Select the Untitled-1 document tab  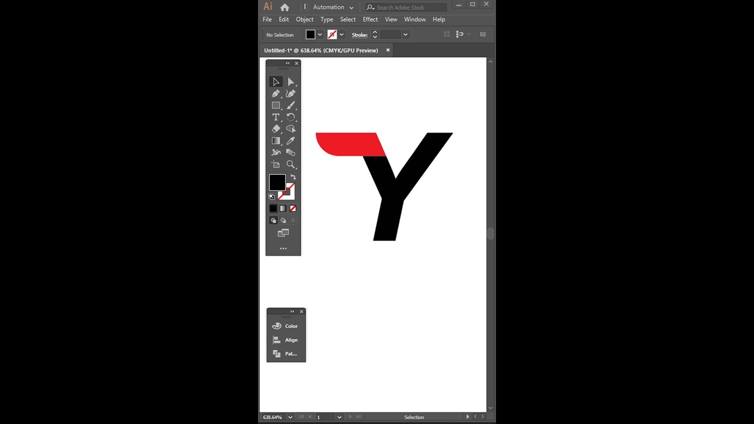pyautogui.click(x=321, y=51)
